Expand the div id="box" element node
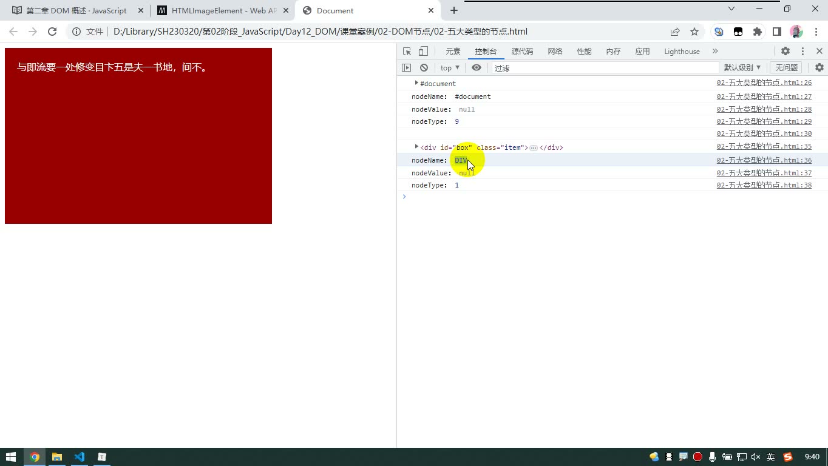 point(416,147)
